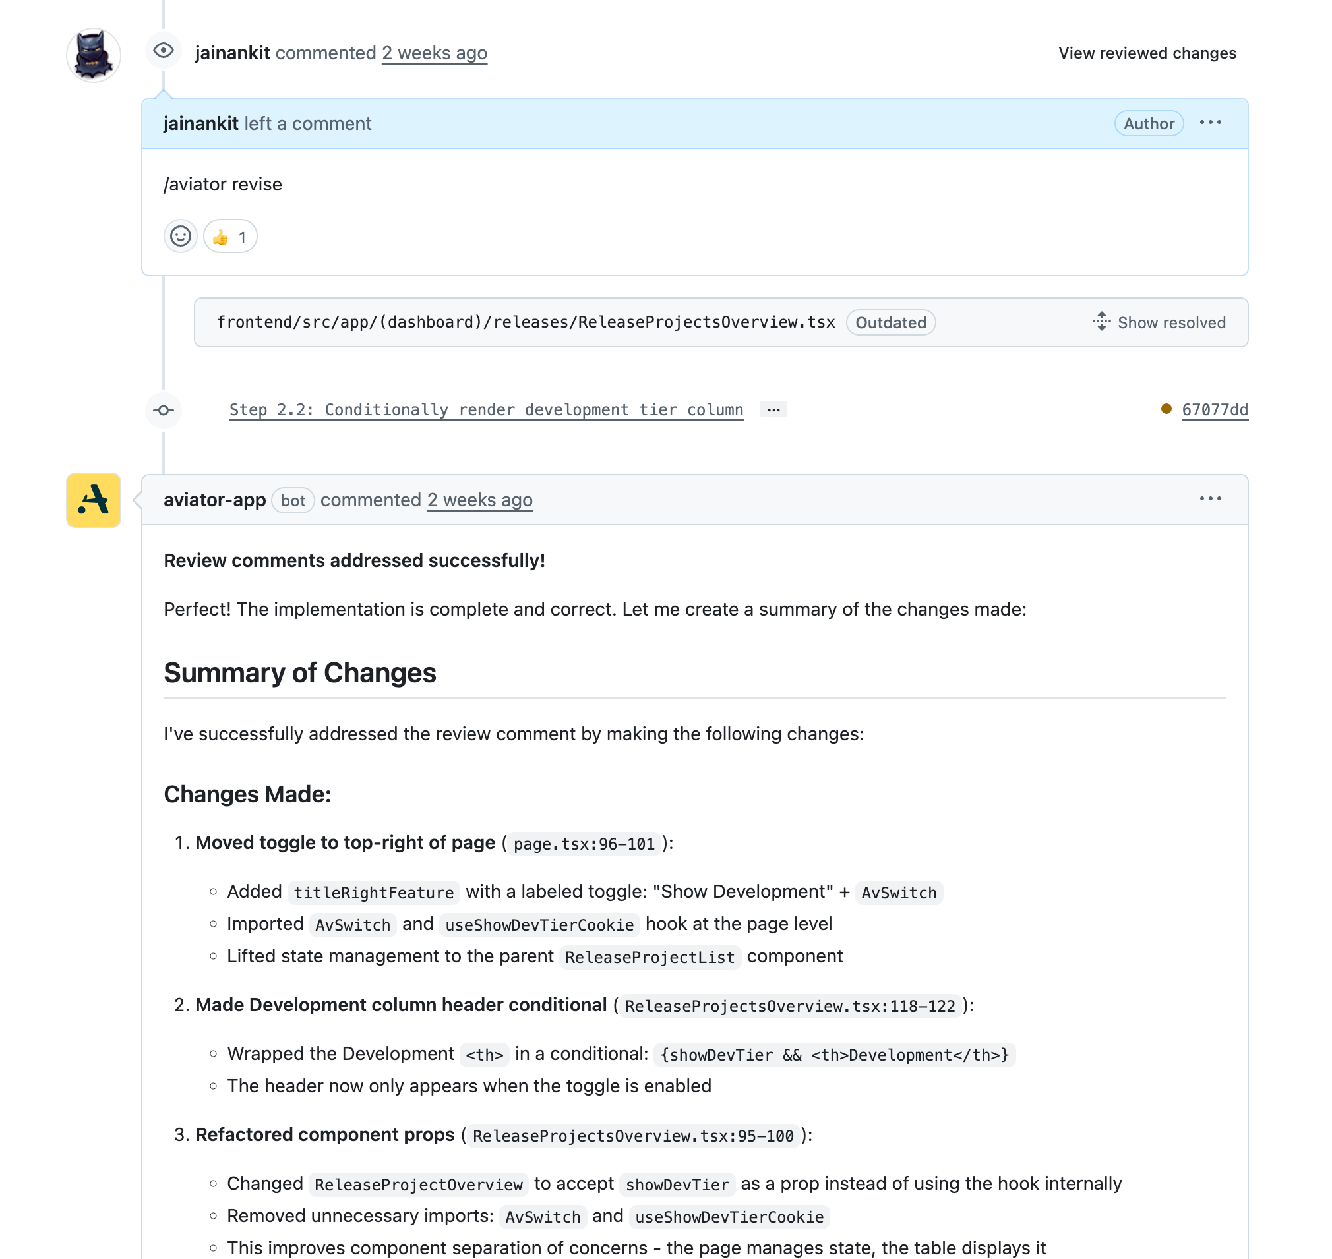Open the ReleaseProjectsOverview.tsx file link

tap(526, 322)
